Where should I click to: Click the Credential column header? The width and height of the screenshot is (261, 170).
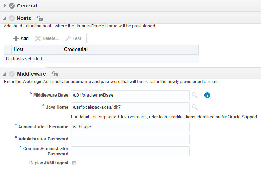[x=76, y=49]
